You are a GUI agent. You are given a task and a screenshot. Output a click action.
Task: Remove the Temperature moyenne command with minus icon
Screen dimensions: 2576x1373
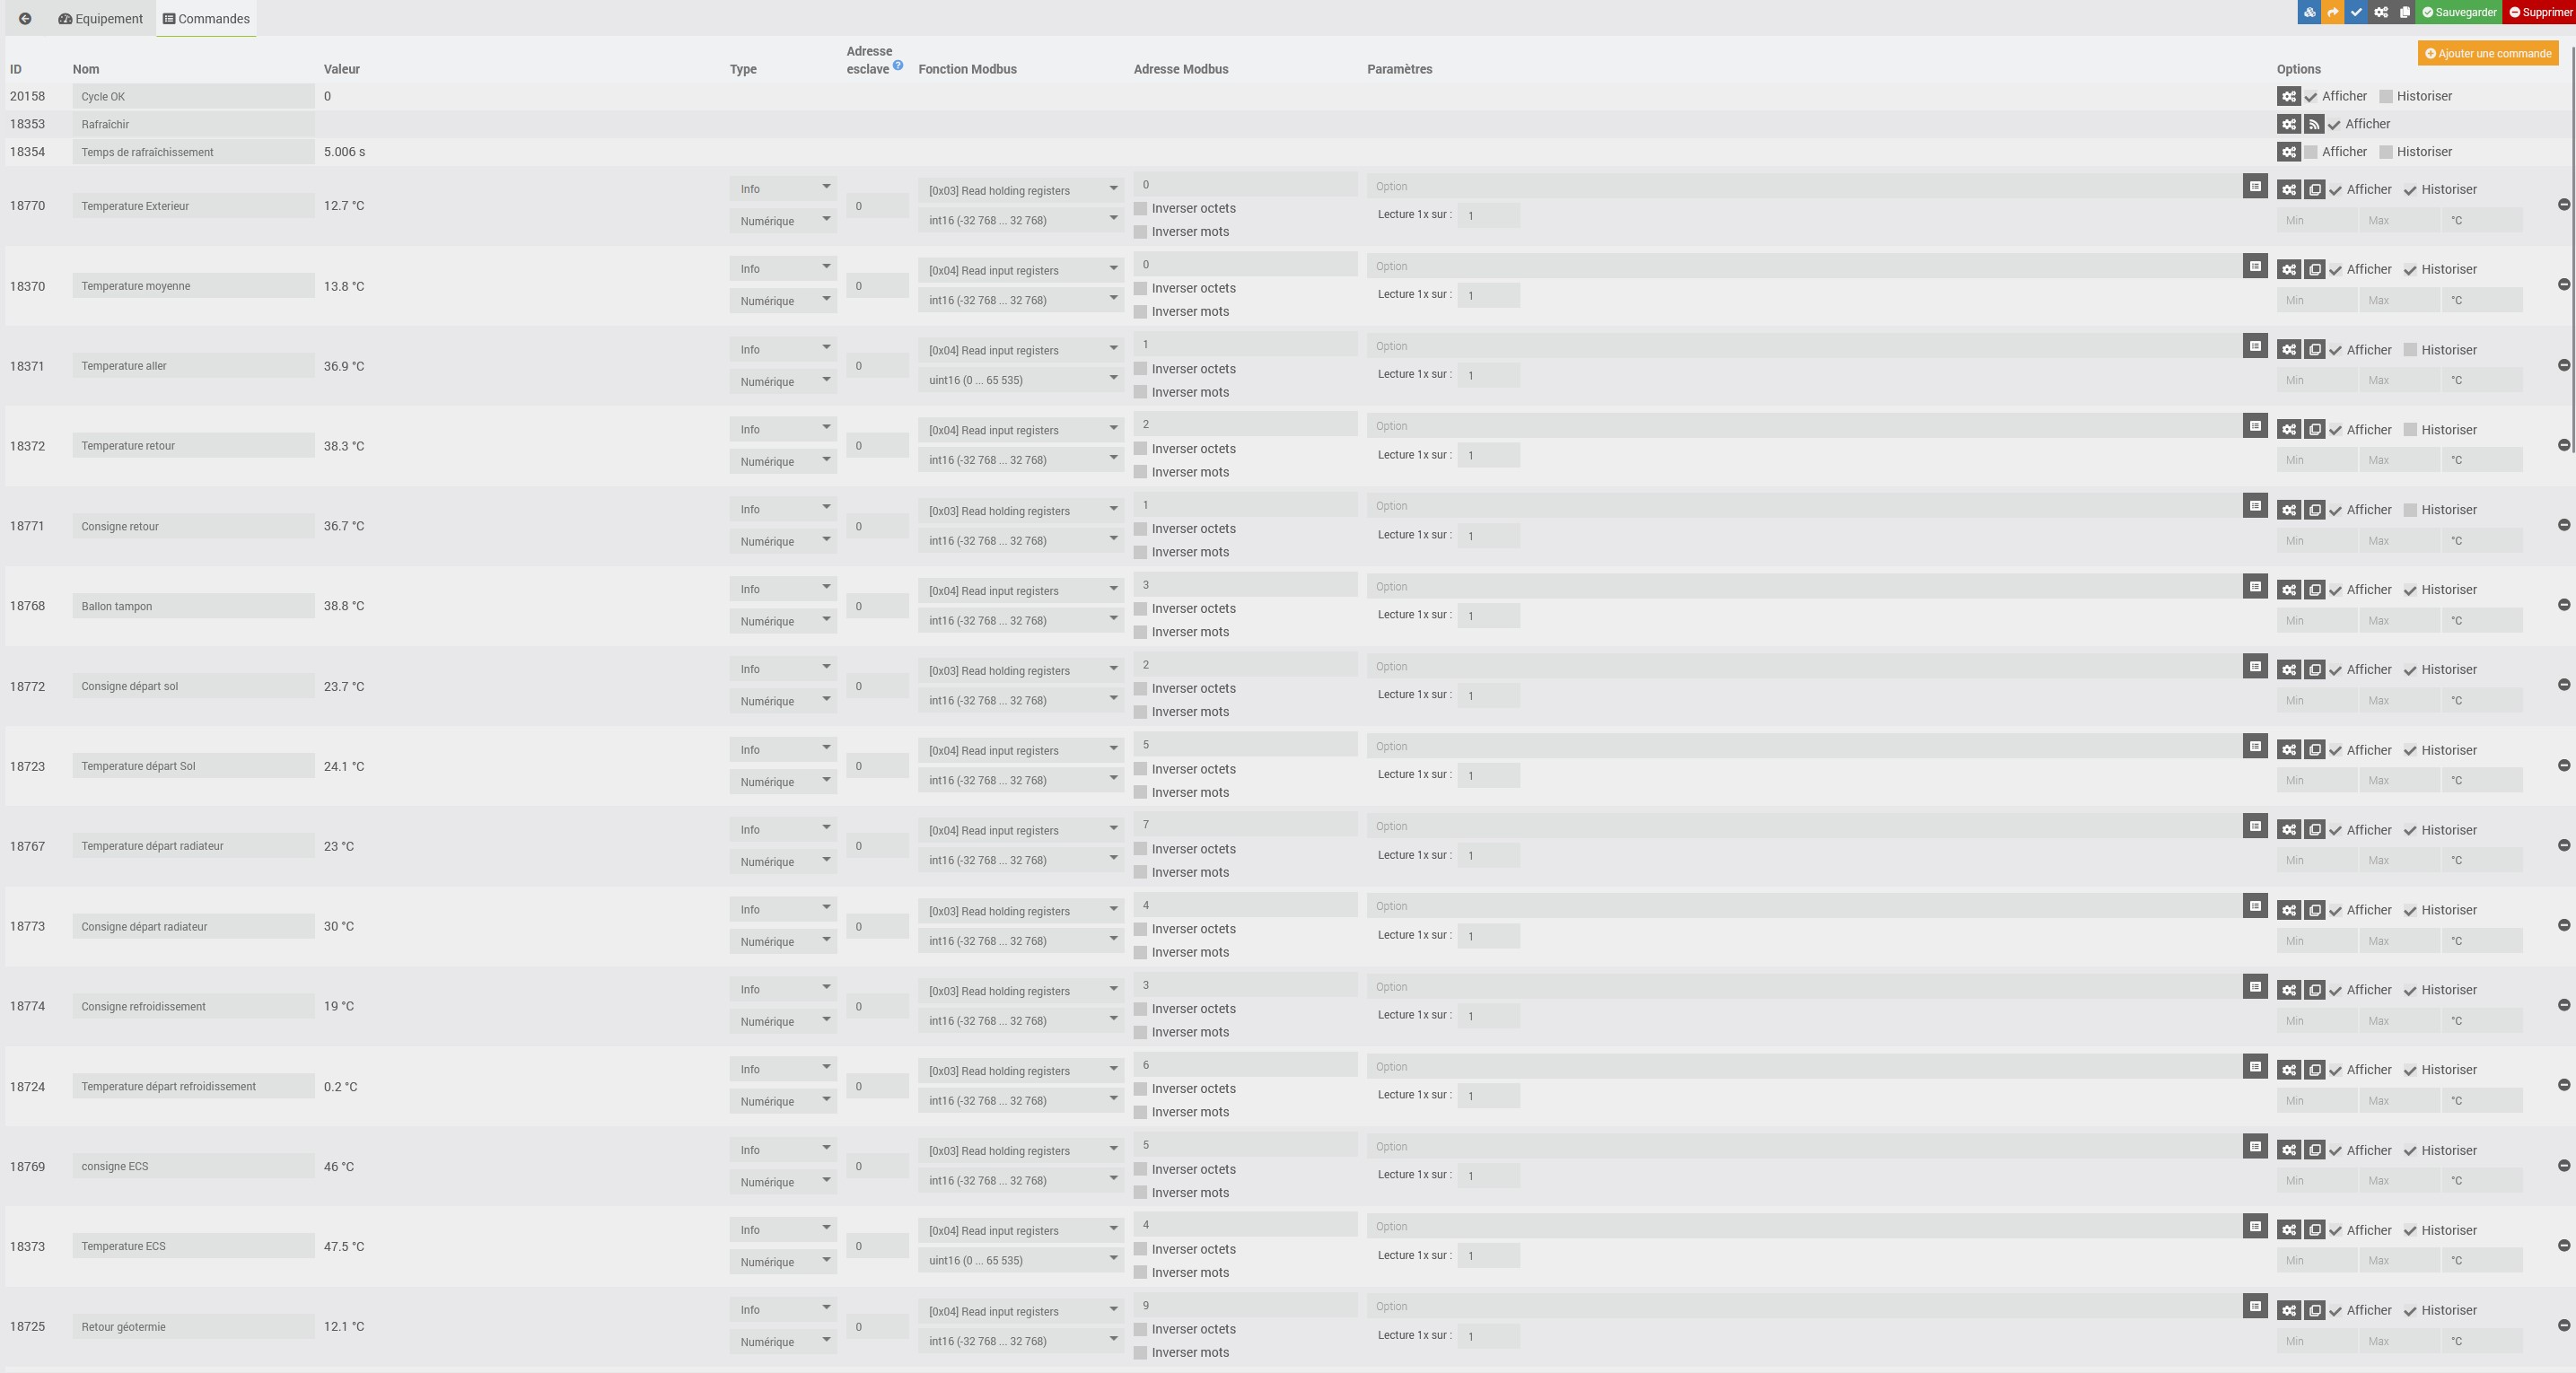2563,285
